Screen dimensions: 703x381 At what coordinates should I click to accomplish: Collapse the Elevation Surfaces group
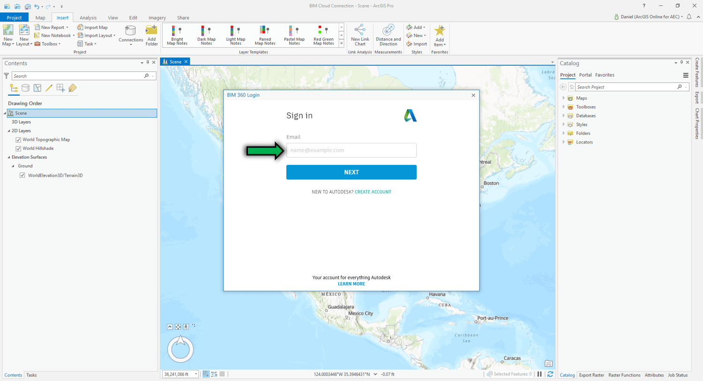(9, 157)
